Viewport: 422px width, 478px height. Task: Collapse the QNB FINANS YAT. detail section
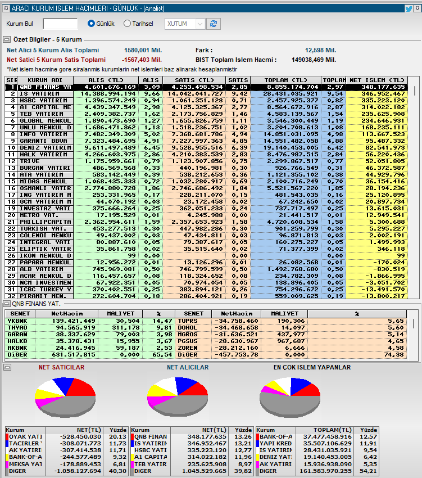6,304
